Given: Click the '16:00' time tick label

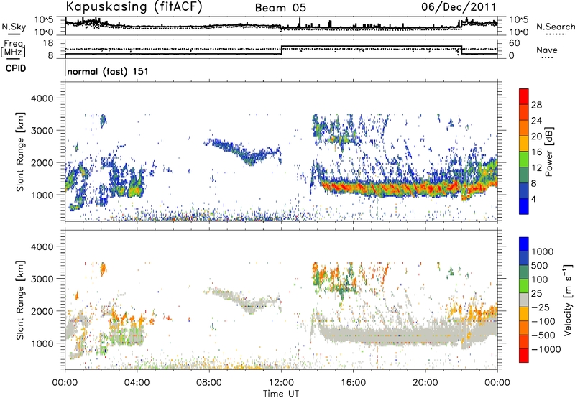Looking at the screenshot, I should click(x=353, y=383).
